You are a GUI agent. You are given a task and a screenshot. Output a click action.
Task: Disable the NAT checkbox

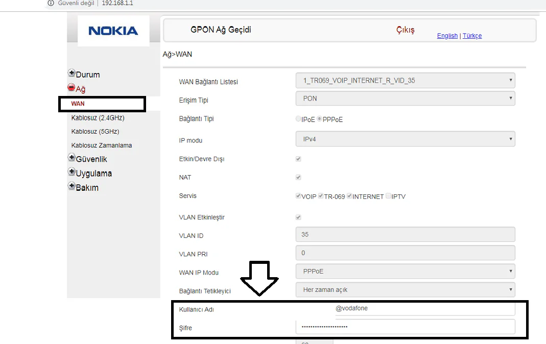[298, 177]
